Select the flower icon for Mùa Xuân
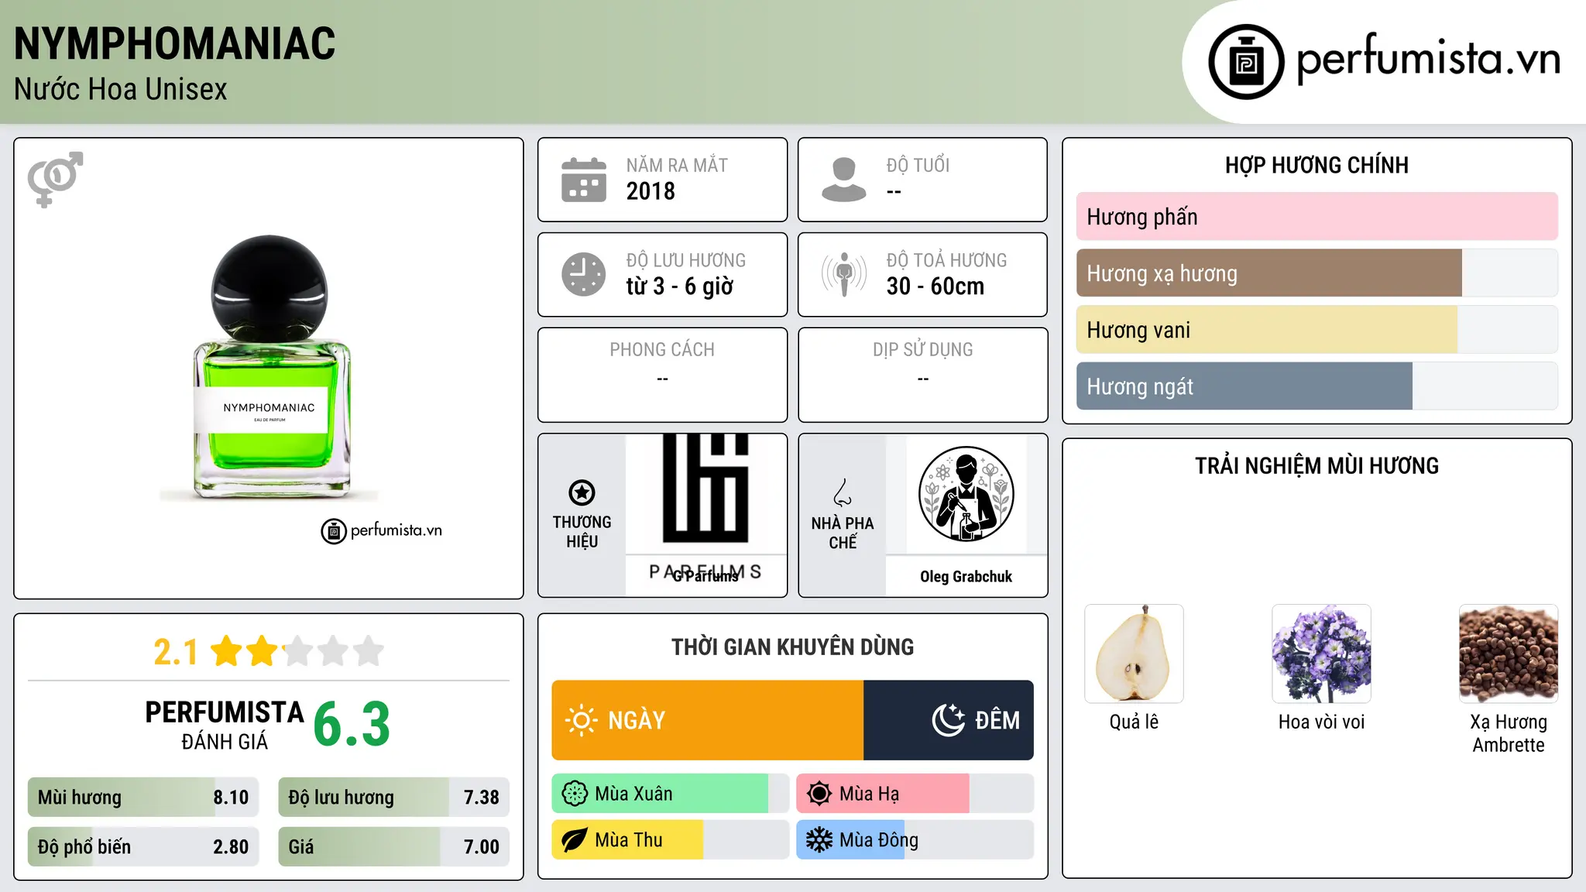This screenshot has height=892, width=1586. pos(575,794)
